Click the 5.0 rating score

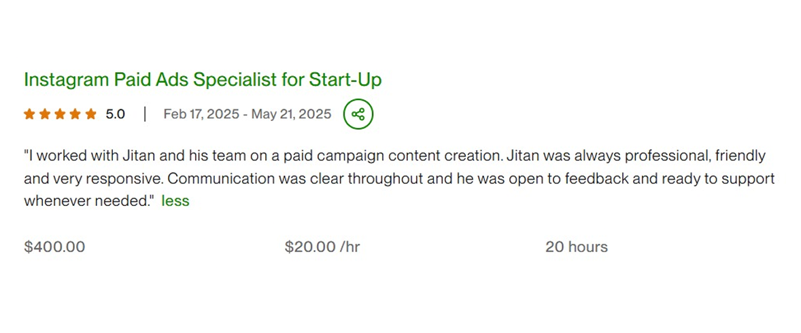point(116,114)
